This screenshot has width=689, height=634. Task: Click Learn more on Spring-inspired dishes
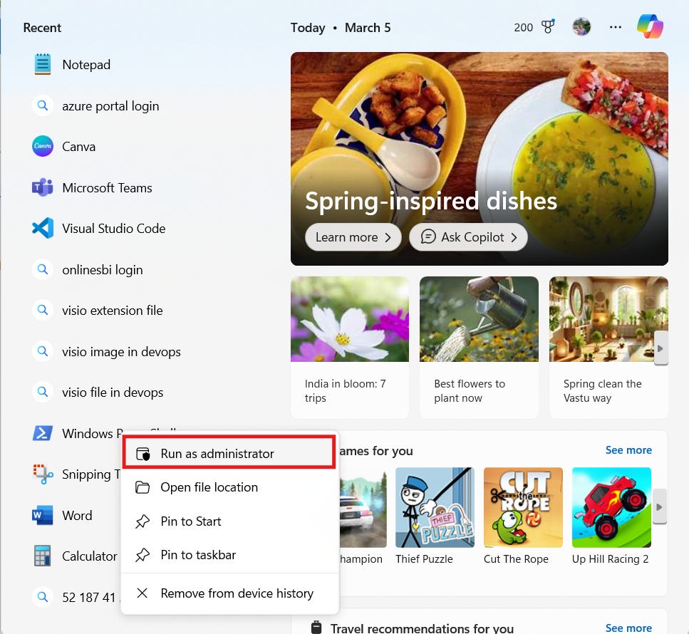pos(353,237)
